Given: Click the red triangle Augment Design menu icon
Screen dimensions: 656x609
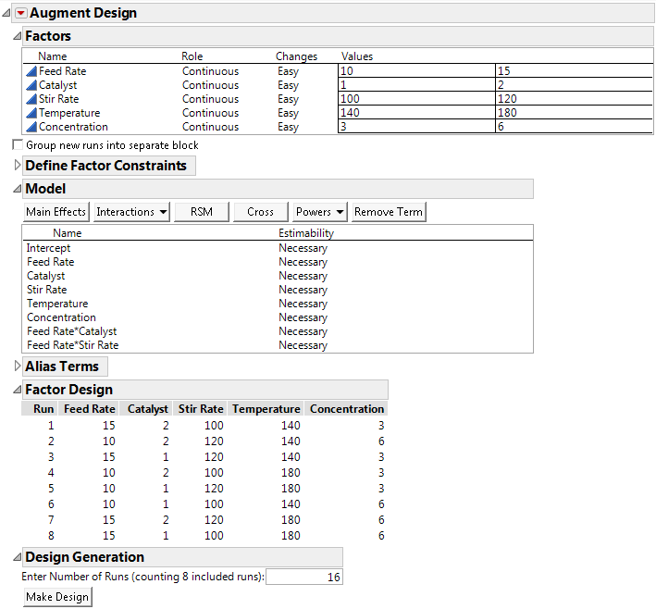Looking at the screenshot, I should [x=21, y=13].
